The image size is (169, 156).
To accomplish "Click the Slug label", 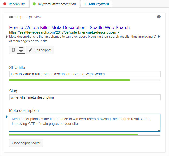I will click(x=13, y=91).
